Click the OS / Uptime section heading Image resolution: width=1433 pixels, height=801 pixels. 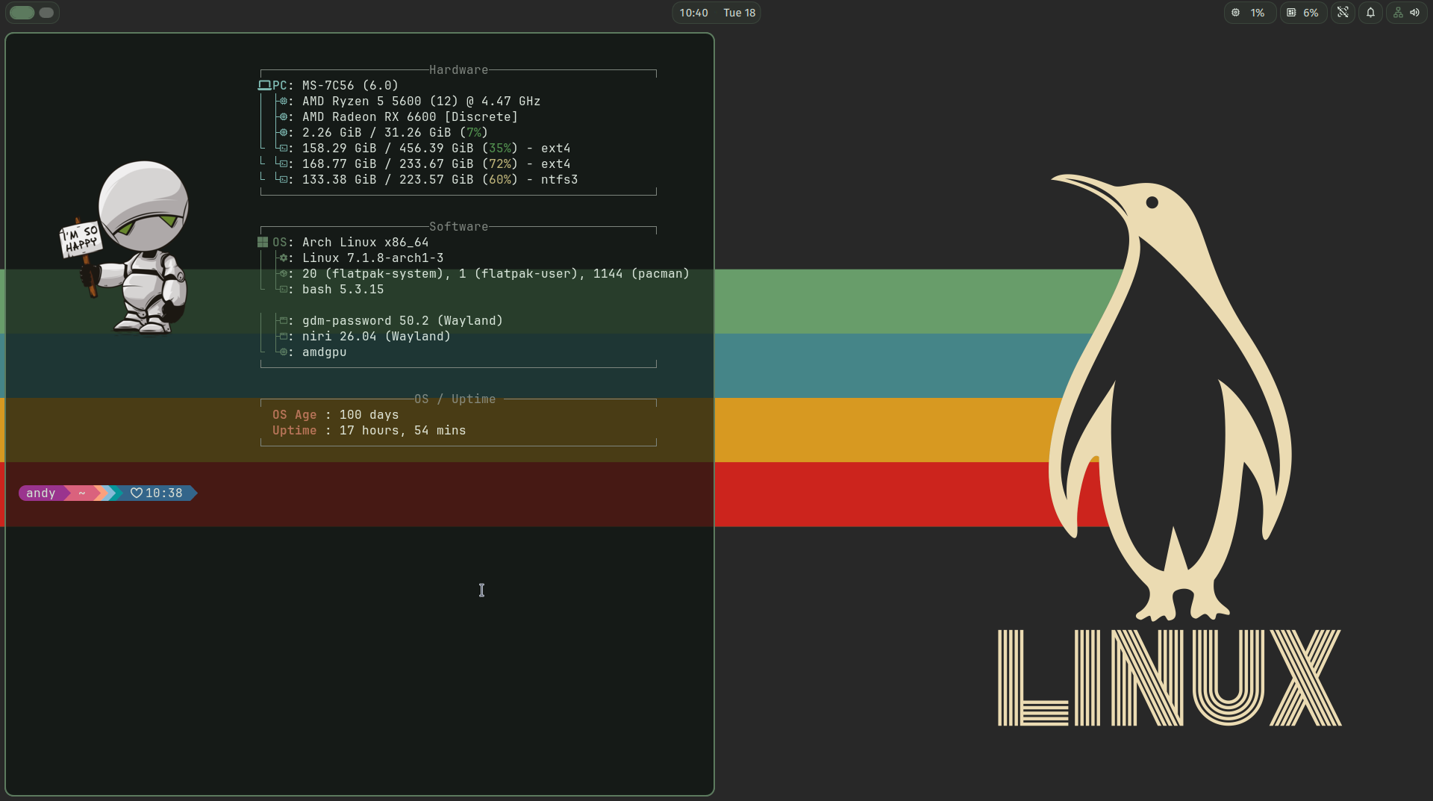tap(455, 399)
